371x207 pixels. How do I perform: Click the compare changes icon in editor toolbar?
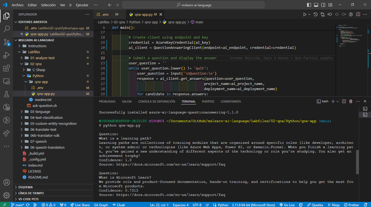(323, 14)
